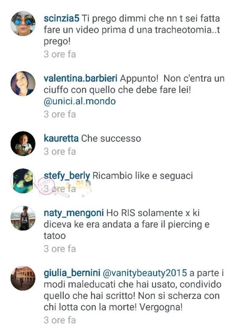Open naty_mengoni's avatar image

tap(23, 218)
